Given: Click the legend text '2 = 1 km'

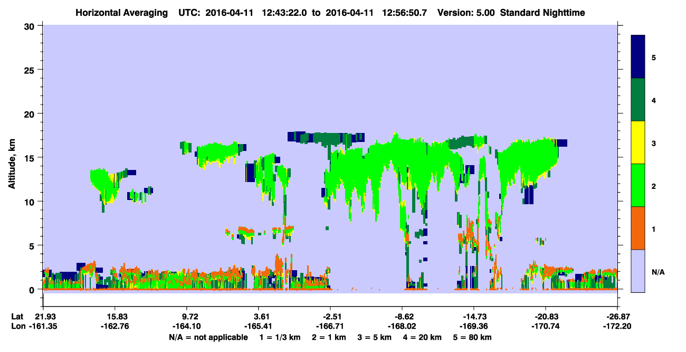Looking at the screenshot, I should (328, 337).
